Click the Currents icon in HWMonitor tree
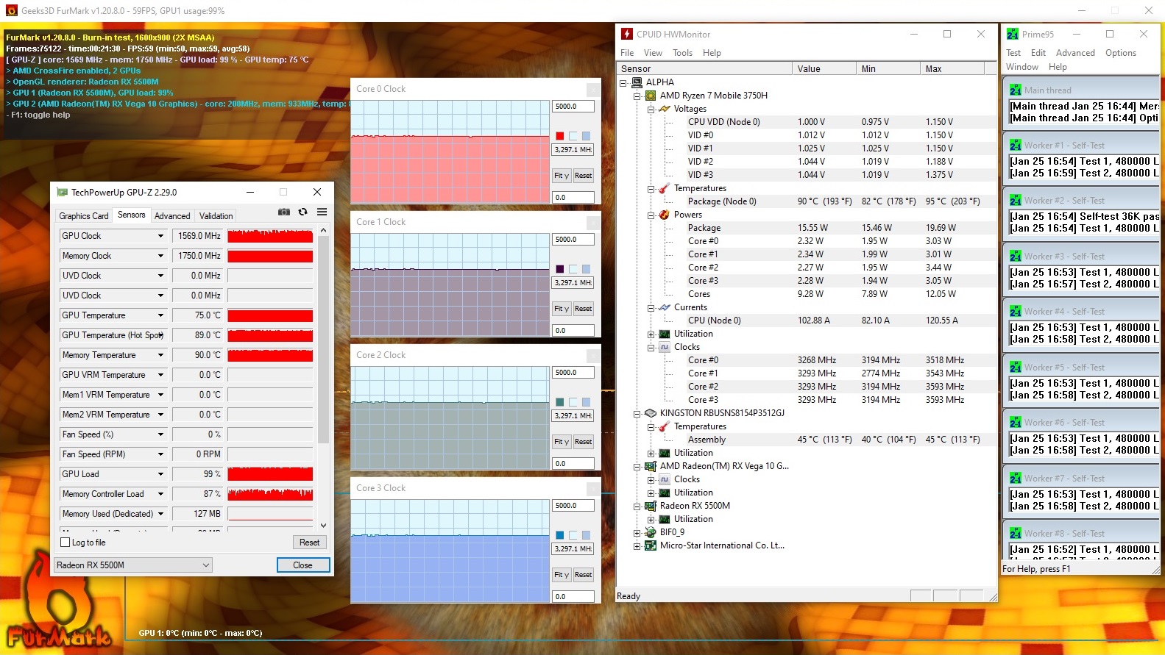Screen dimensions: 1165x655 coord(665,307)
